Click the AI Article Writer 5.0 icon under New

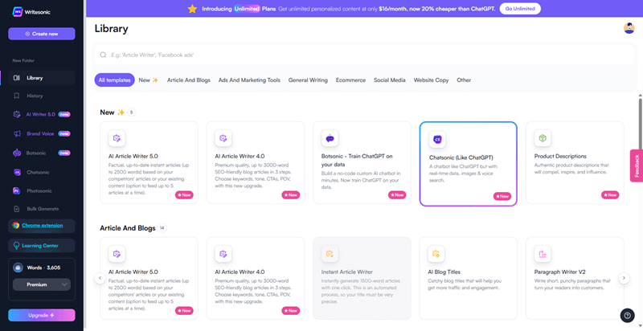click(x=117, y=138)
